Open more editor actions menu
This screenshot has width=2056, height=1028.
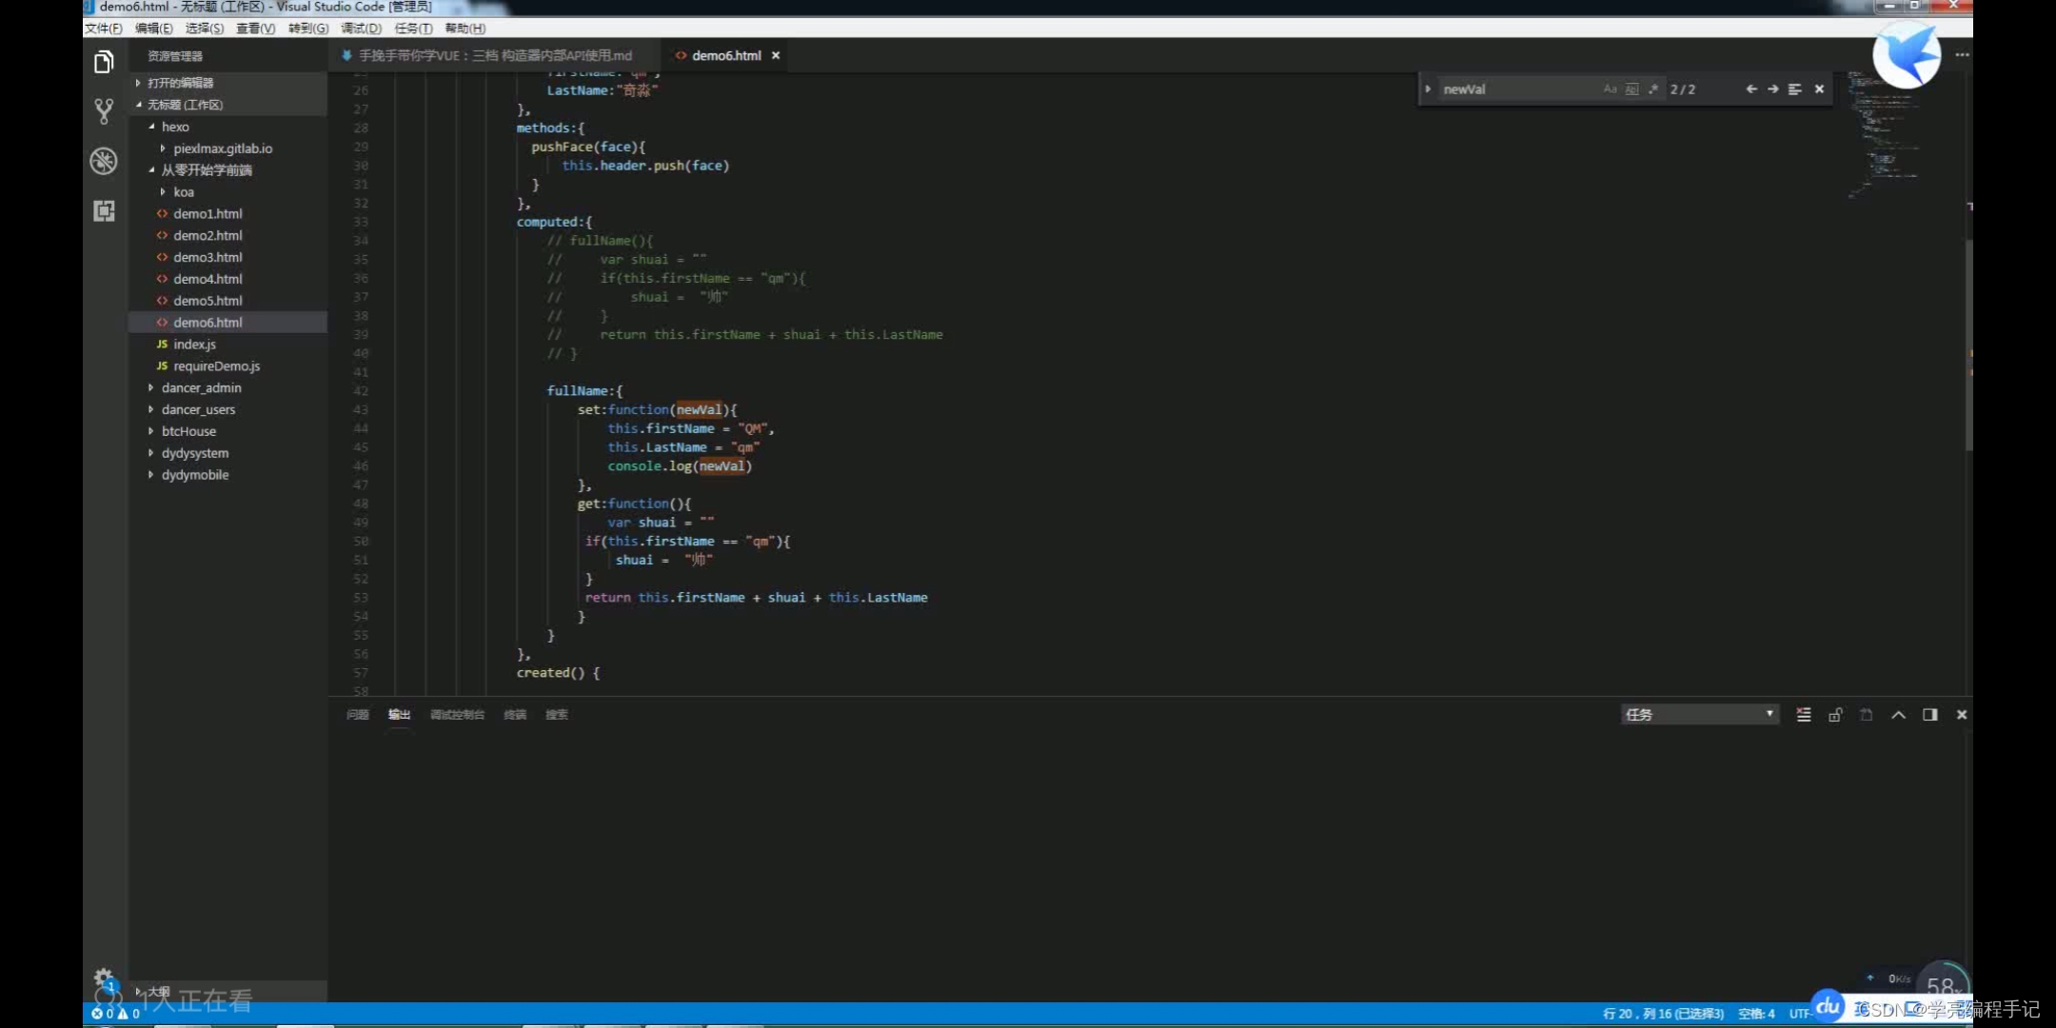tap(1962, 55)
